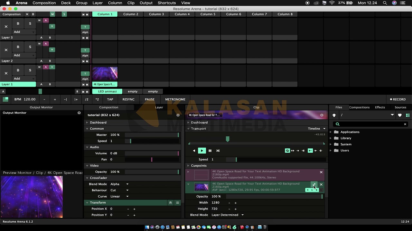
Task: Expand the Applications folder
Action: point(331,132)
